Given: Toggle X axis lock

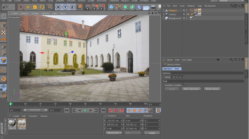Looking at the screenshot, I should click(59, 7).
